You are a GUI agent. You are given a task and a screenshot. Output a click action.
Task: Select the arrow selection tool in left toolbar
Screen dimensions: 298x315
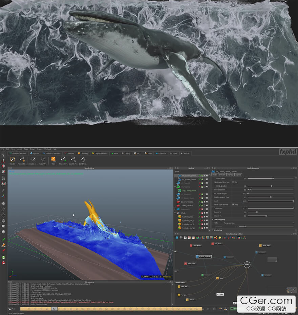click(x=3, y=155)
